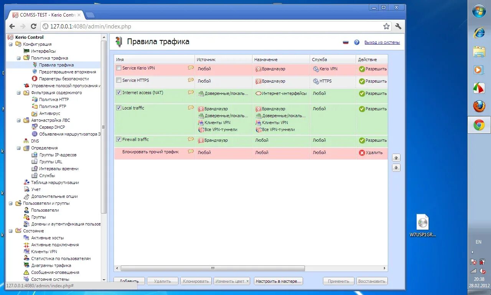Screen dimensions: 491x295
Task: Open Firefox from the taskbar
Action: [479, 106]
